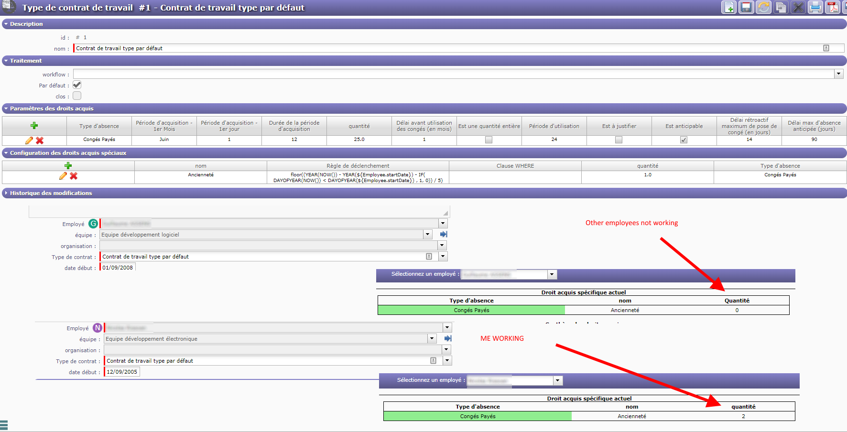This screenshot has width=847, height=432.
Task: Click the 'nom' contract name field
Action: [x=445, y=48]
